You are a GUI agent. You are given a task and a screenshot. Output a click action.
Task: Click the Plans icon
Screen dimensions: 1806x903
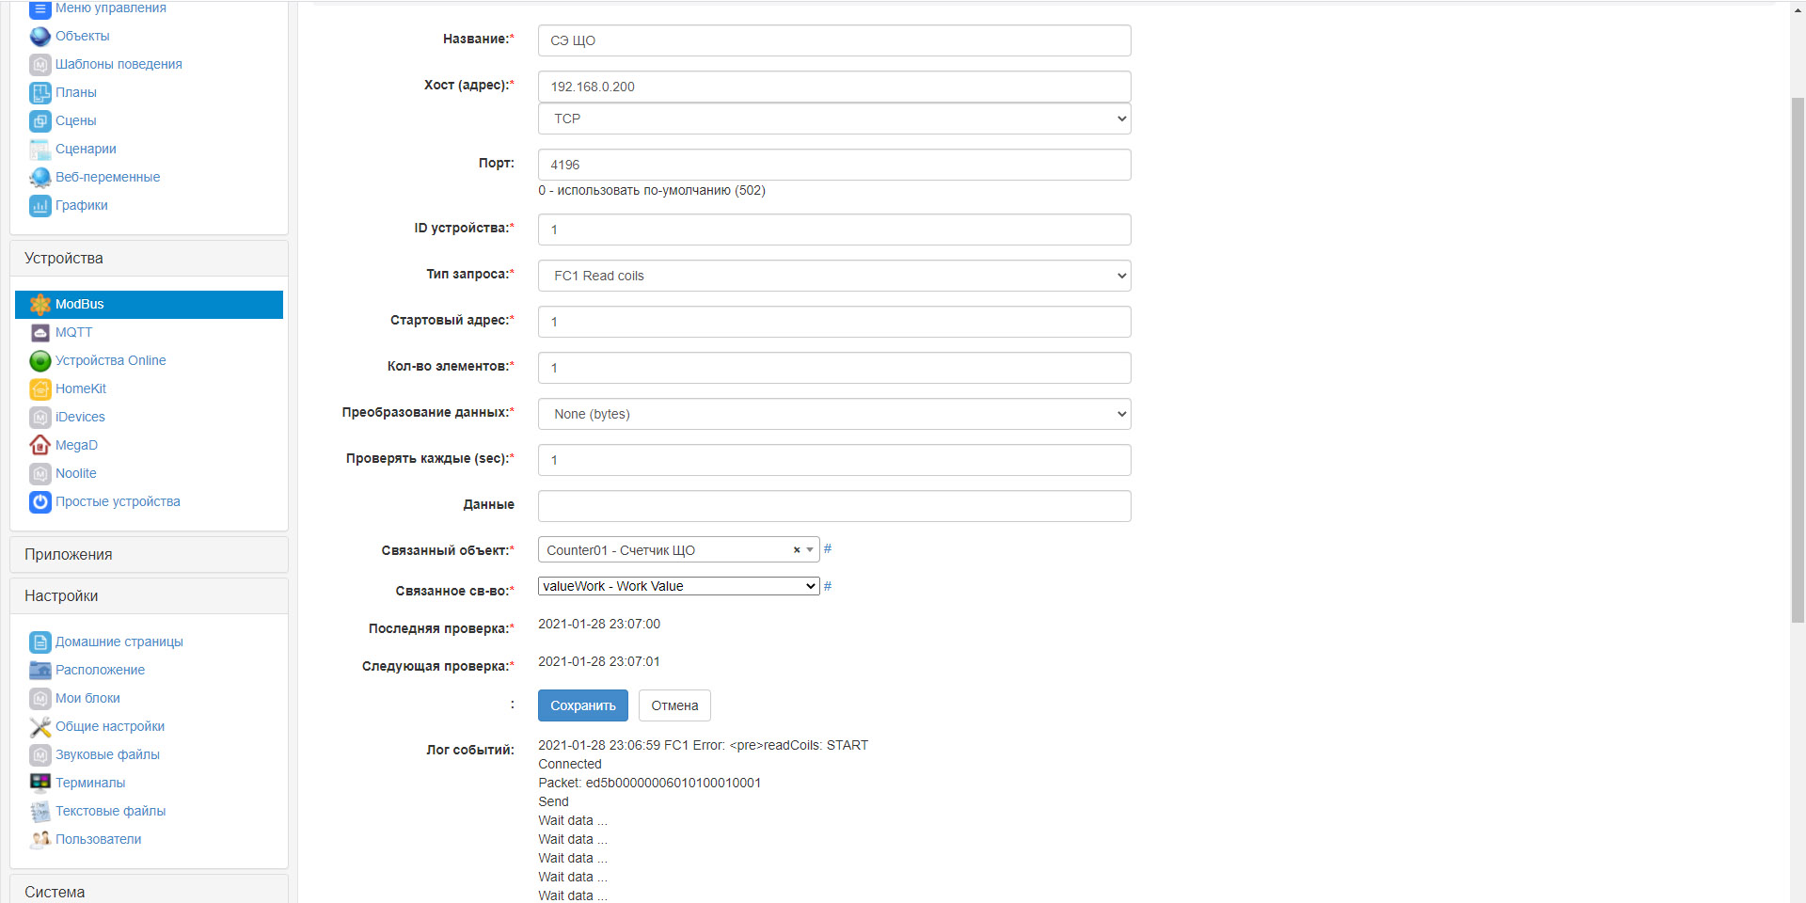coord(40,93)
